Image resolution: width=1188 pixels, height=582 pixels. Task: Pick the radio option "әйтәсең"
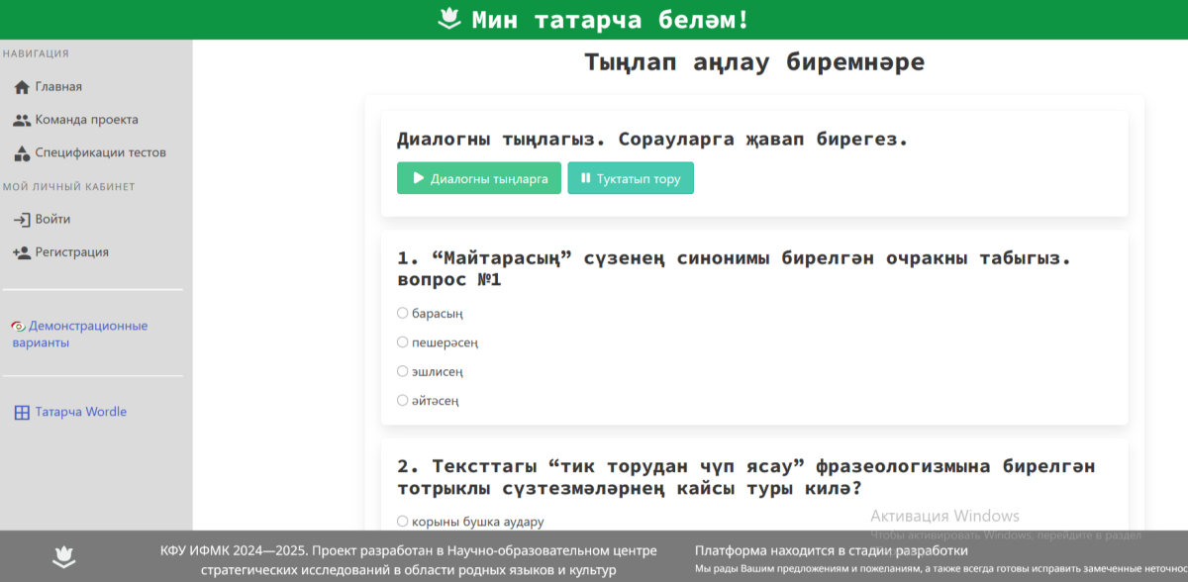click(403, 401)
